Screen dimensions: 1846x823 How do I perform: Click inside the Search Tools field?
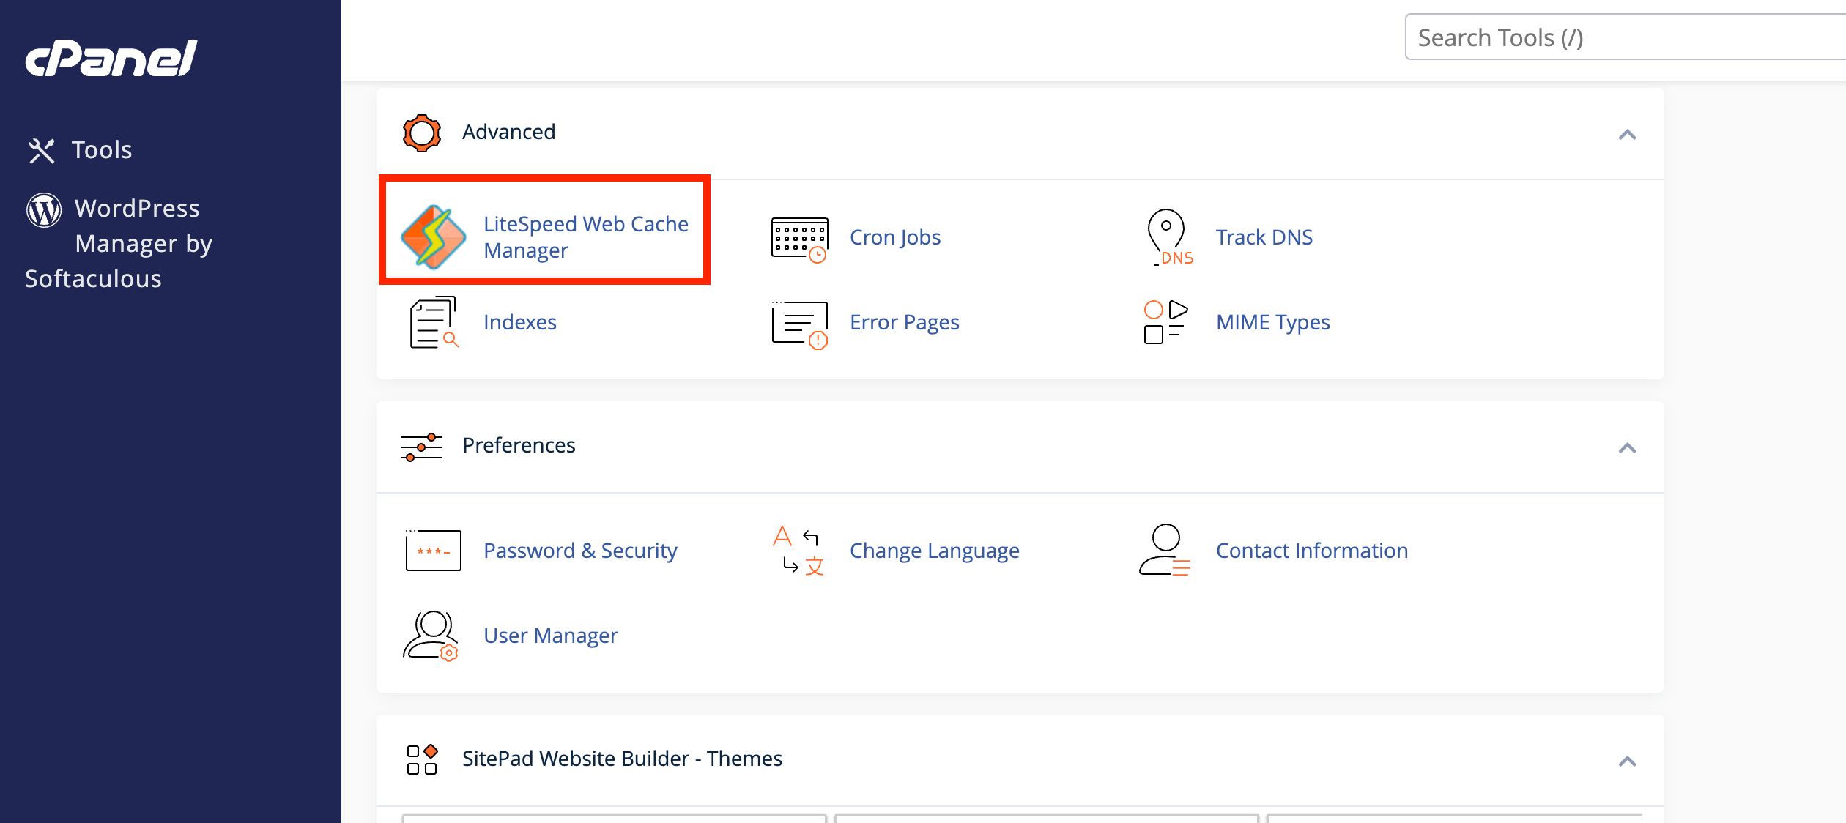(1625, 37)
